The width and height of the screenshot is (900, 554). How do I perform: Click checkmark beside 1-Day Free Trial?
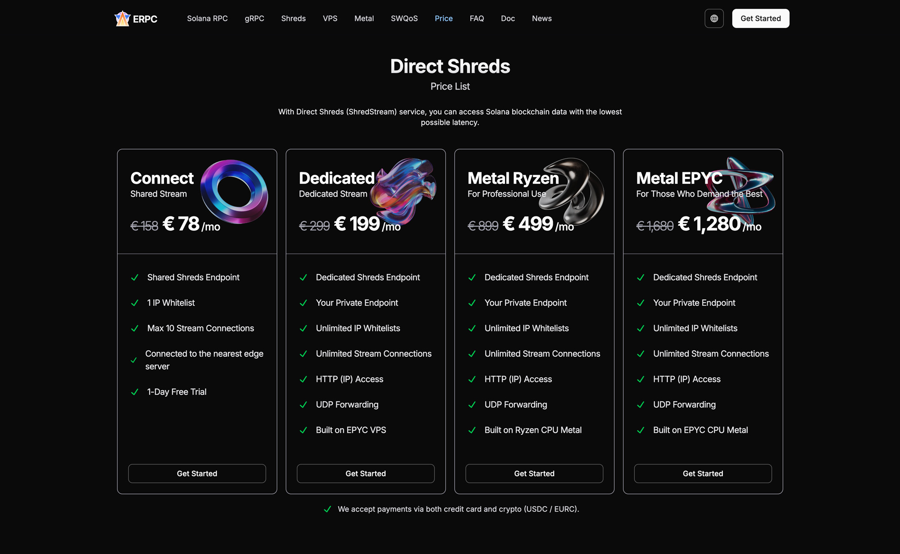tap(135, 392)
